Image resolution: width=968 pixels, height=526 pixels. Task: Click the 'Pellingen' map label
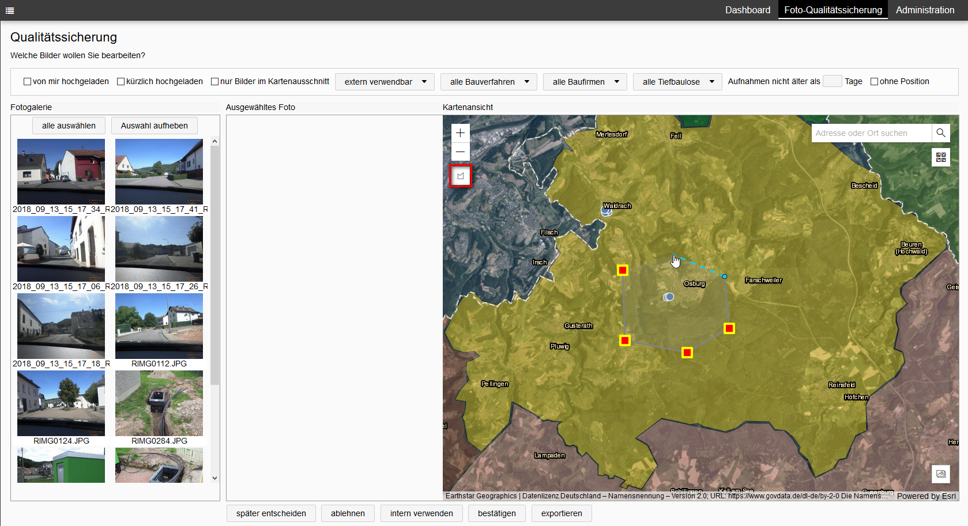tap(495, 384)
